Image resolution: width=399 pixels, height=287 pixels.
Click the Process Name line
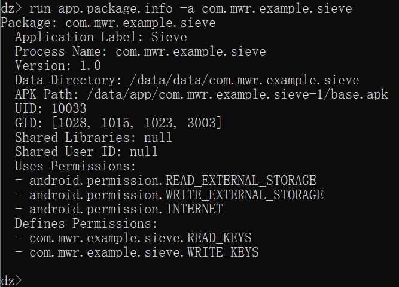140,51
